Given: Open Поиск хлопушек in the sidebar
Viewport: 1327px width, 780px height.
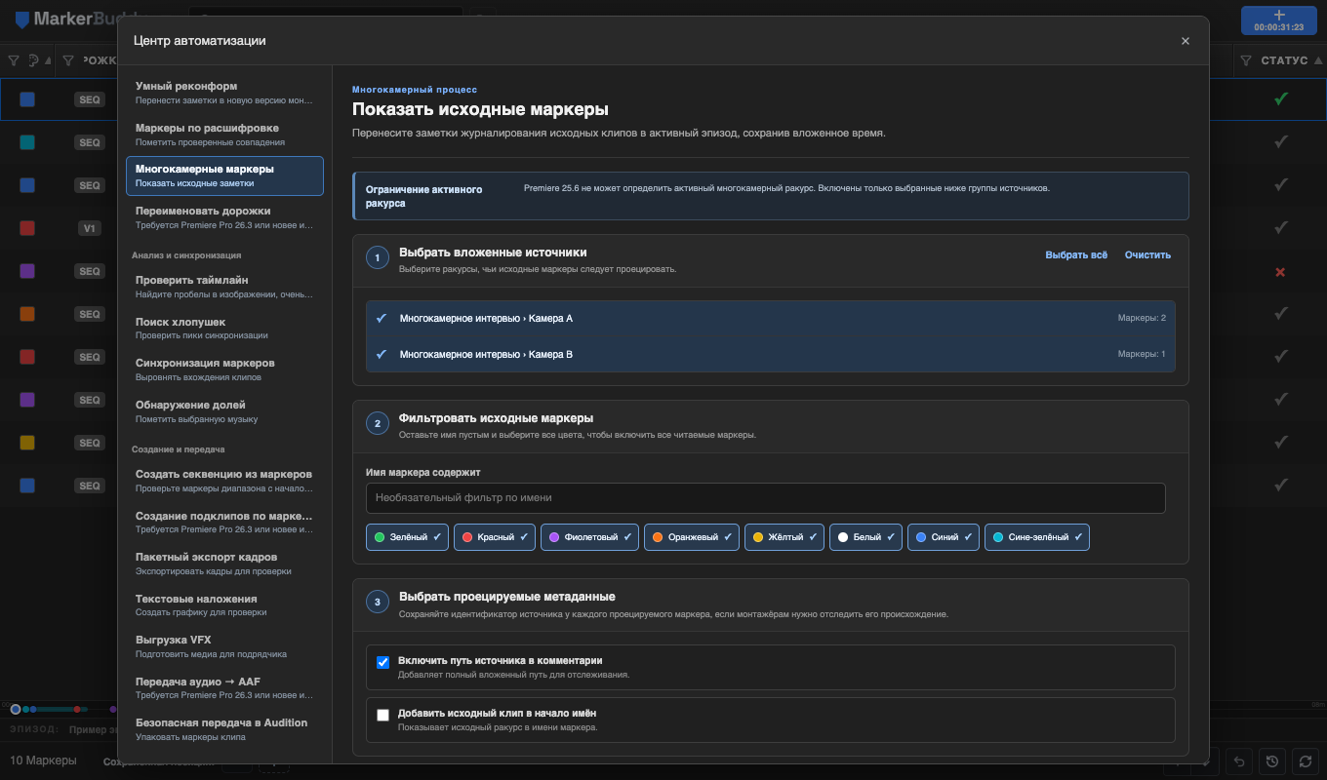Looking at the screenshot, I should click(224, 328).
